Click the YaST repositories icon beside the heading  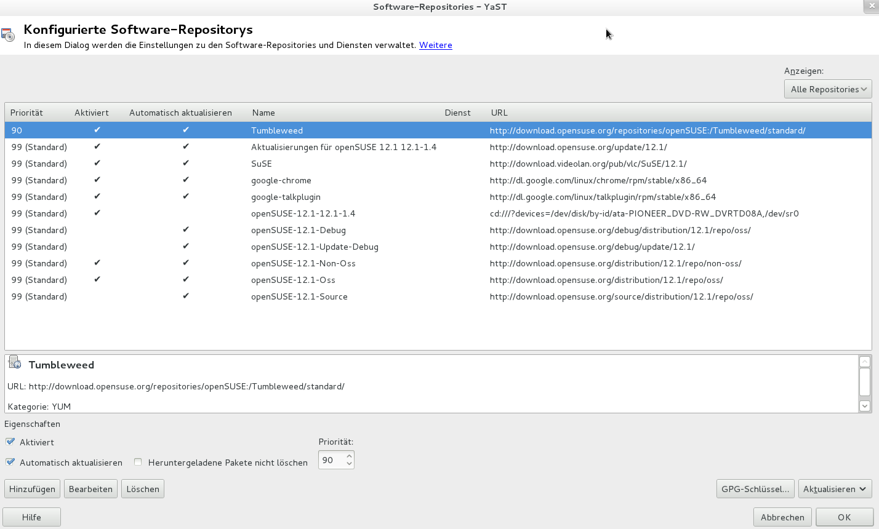(x=7, y=35)
